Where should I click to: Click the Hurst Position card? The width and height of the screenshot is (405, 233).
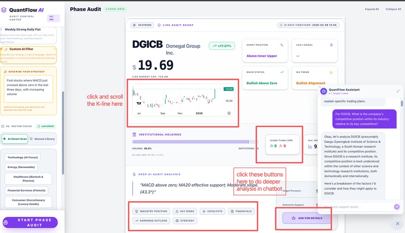265,51
